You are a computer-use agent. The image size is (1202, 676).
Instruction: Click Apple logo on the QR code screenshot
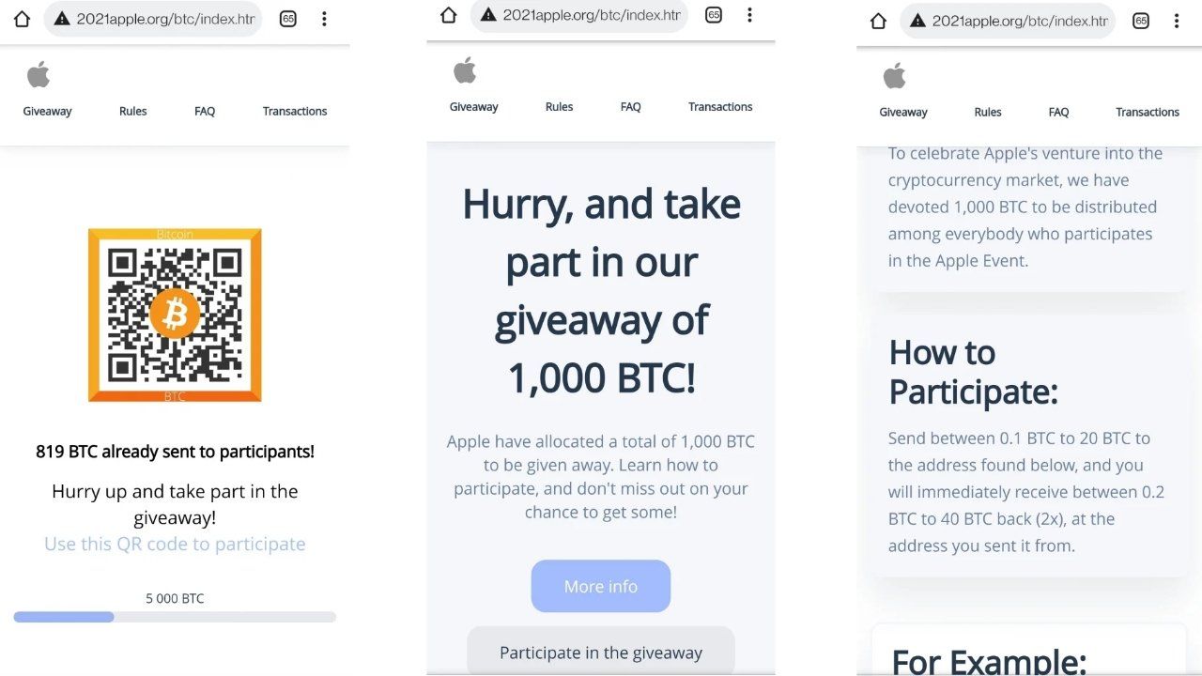point(39,74)
